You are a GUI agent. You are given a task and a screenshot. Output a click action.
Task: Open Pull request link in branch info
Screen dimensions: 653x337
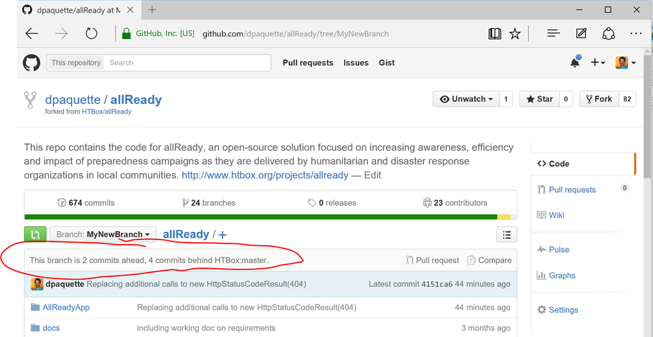432,261
